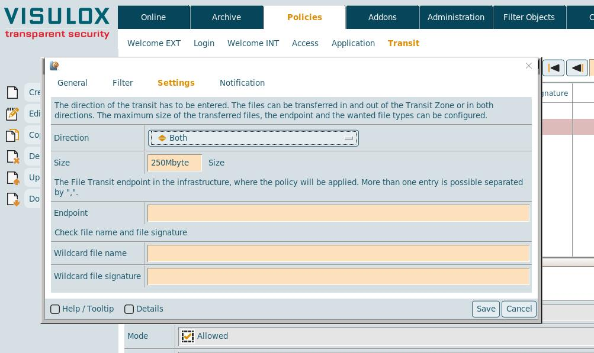The height and width of the screenshot is (353, 594).
Task: Click the Upload page-with-up-arrow icon
Action: 12,177
